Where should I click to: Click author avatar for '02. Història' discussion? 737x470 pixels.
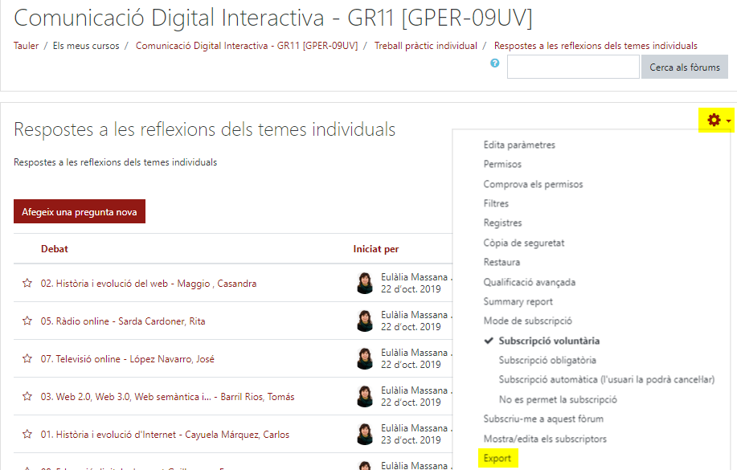coord(365,283)
